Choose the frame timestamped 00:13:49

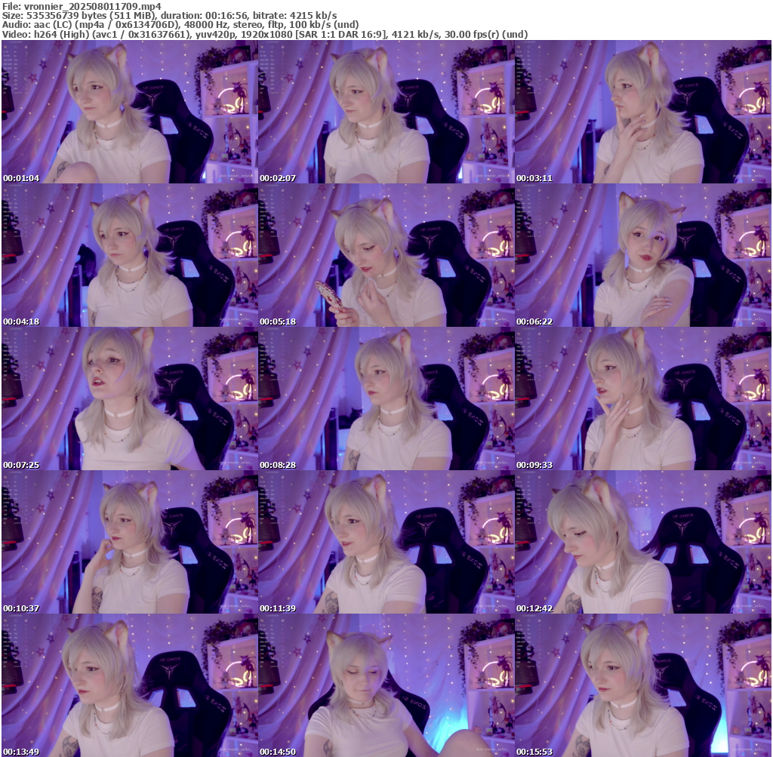(130, 685)
